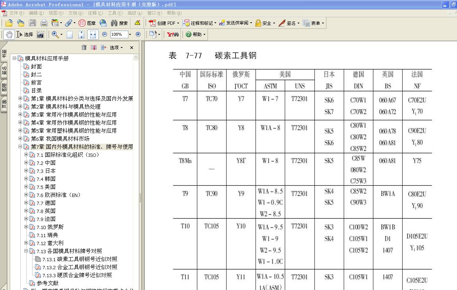The image size is (457, 290).
Task: Click the Organizer file cabinet icon
Action: point(55,23)
